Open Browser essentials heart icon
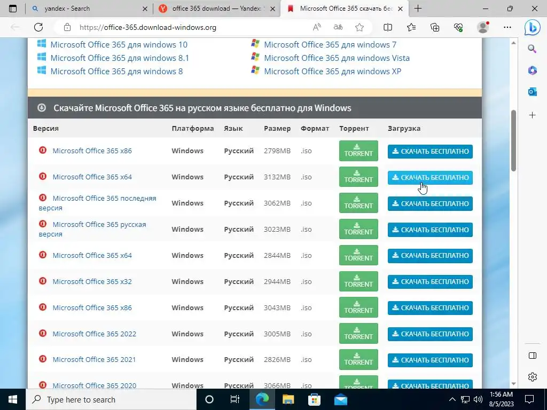This screenshot has width=547, height=410. (x=458, y=27)
